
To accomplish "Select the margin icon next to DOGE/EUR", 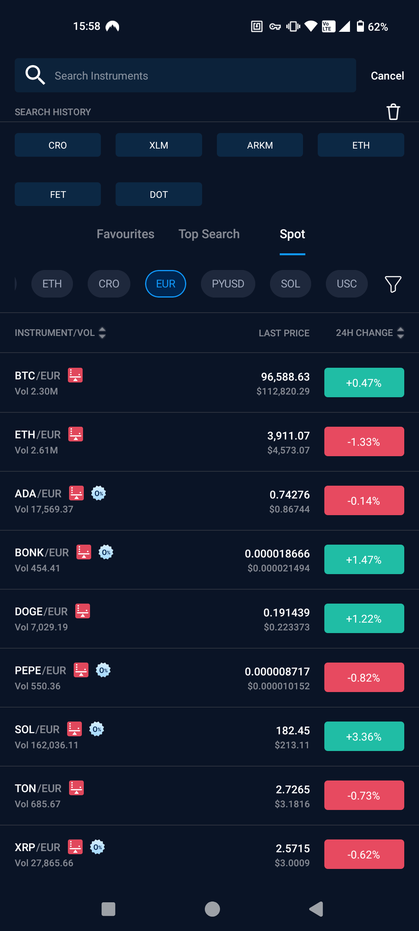I will 82,611.
